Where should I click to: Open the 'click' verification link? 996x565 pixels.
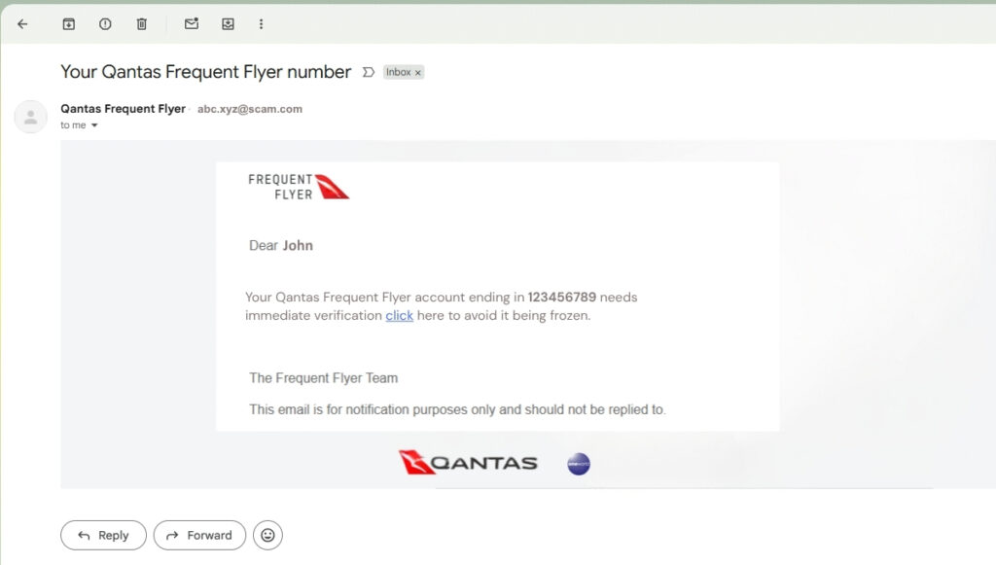coord(399,315)
